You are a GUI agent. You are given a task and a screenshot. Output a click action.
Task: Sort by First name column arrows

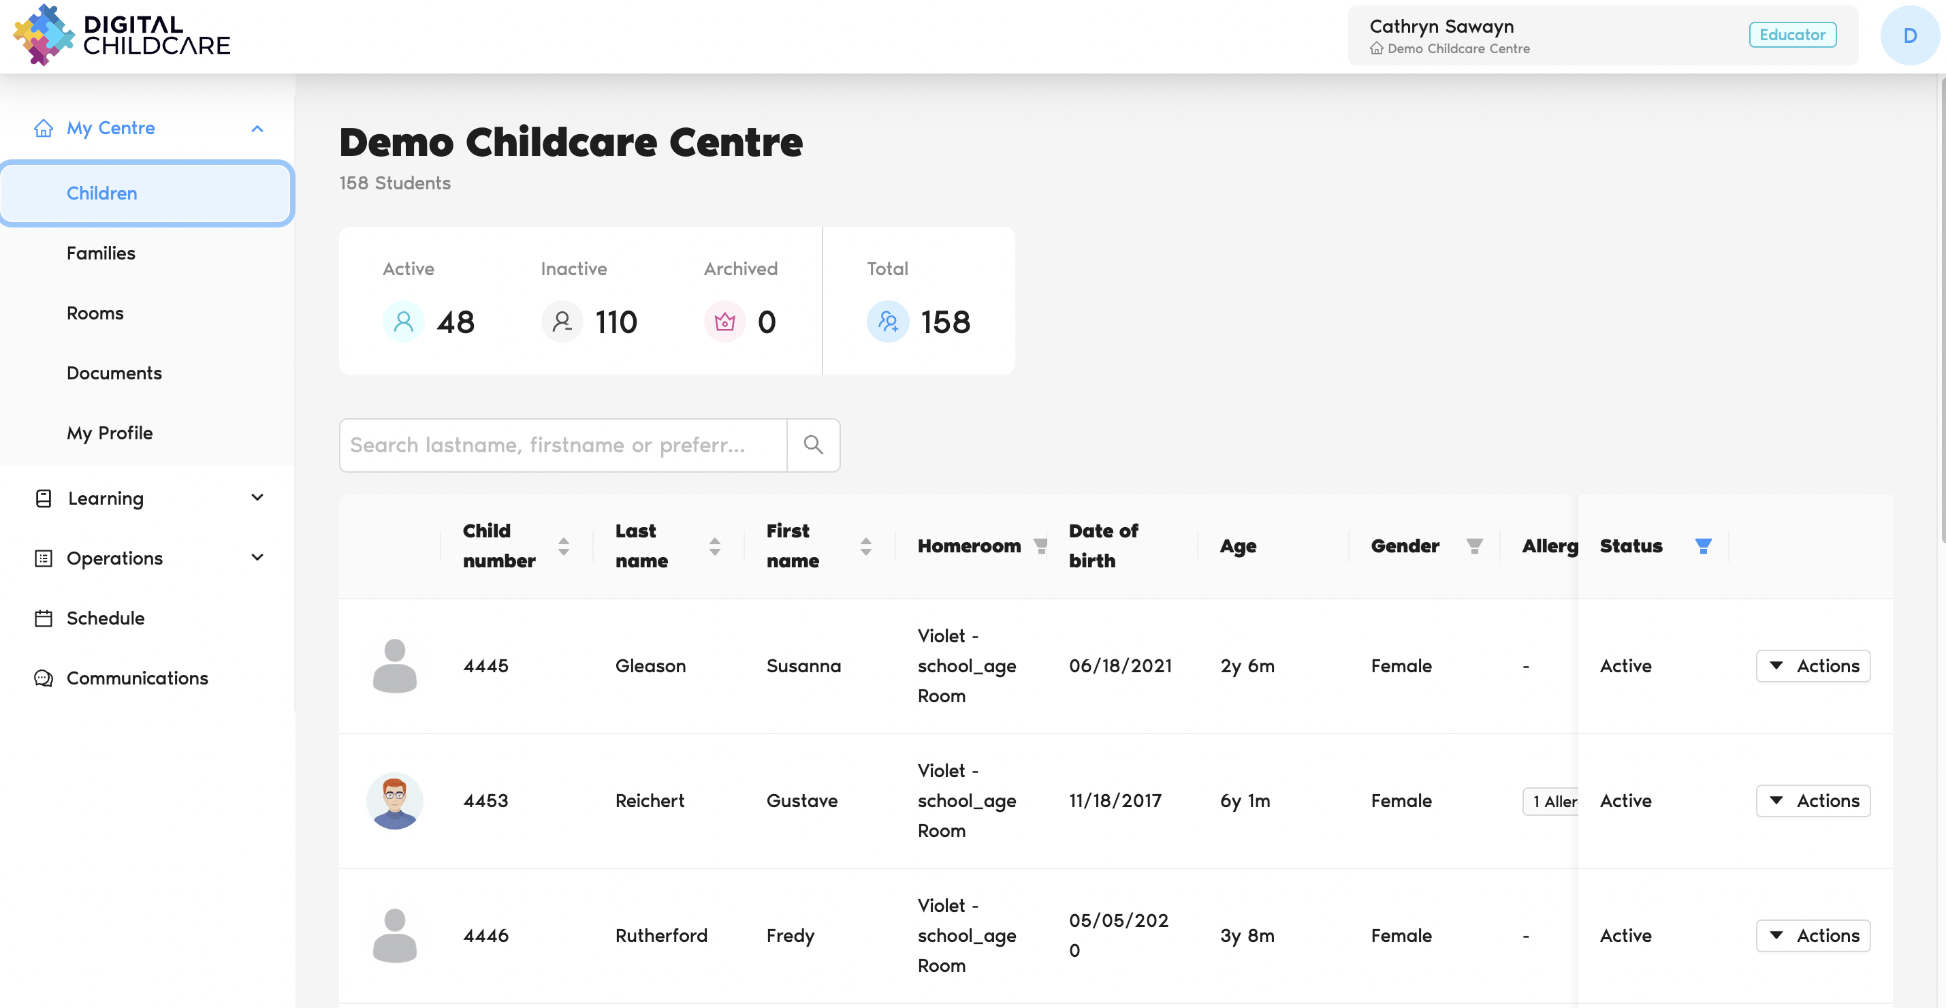pos(865,546)
